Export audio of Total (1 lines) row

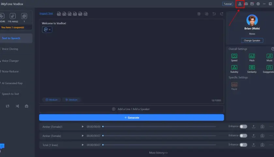point(253,145)
